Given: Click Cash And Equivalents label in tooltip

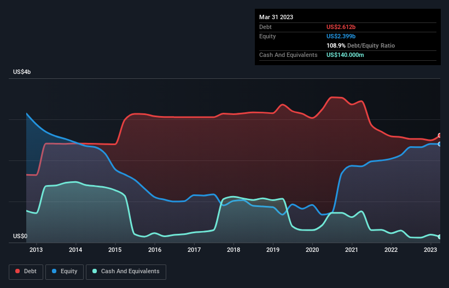Looking at the screenshot, I should [288, 55].
